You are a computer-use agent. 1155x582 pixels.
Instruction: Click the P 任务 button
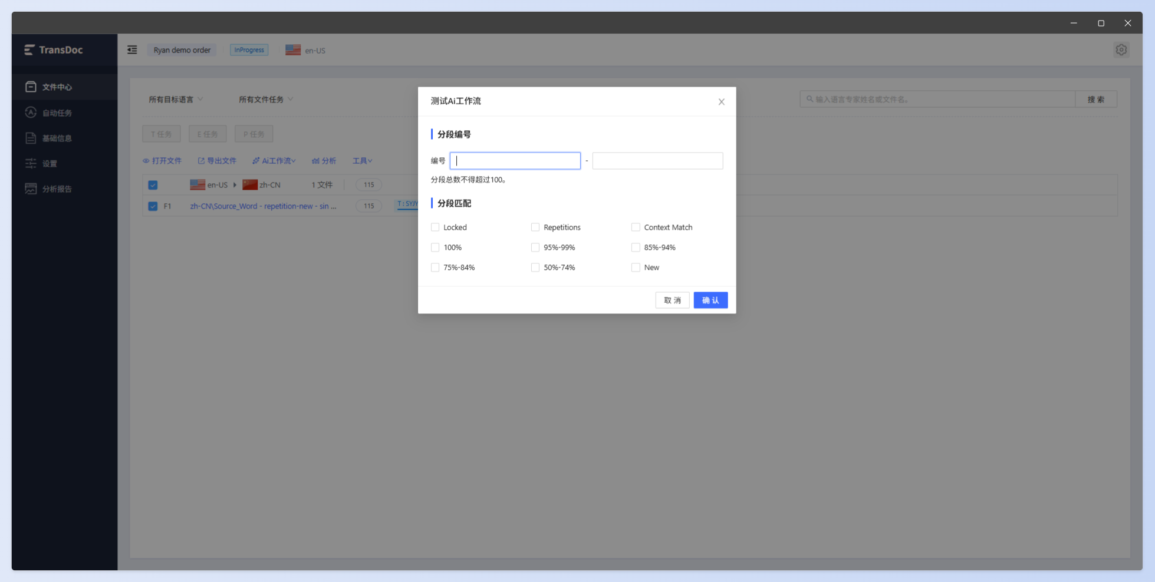click(x=254, y=134)
